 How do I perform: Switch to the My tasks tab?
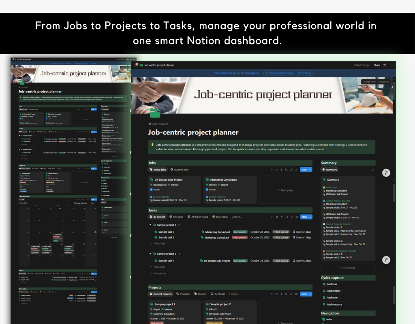click(176, 217)
